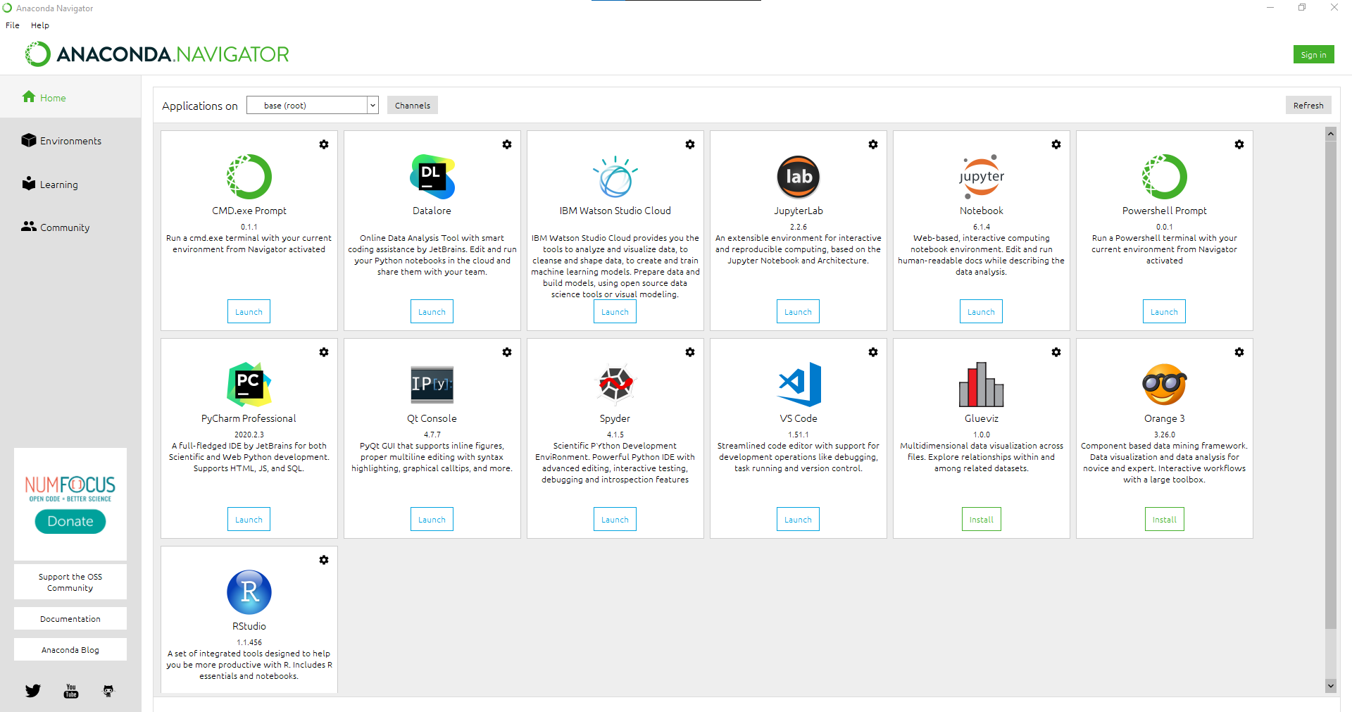Launch JupyterLab
Screen dimensions: 1352x712
coord(799,312)
